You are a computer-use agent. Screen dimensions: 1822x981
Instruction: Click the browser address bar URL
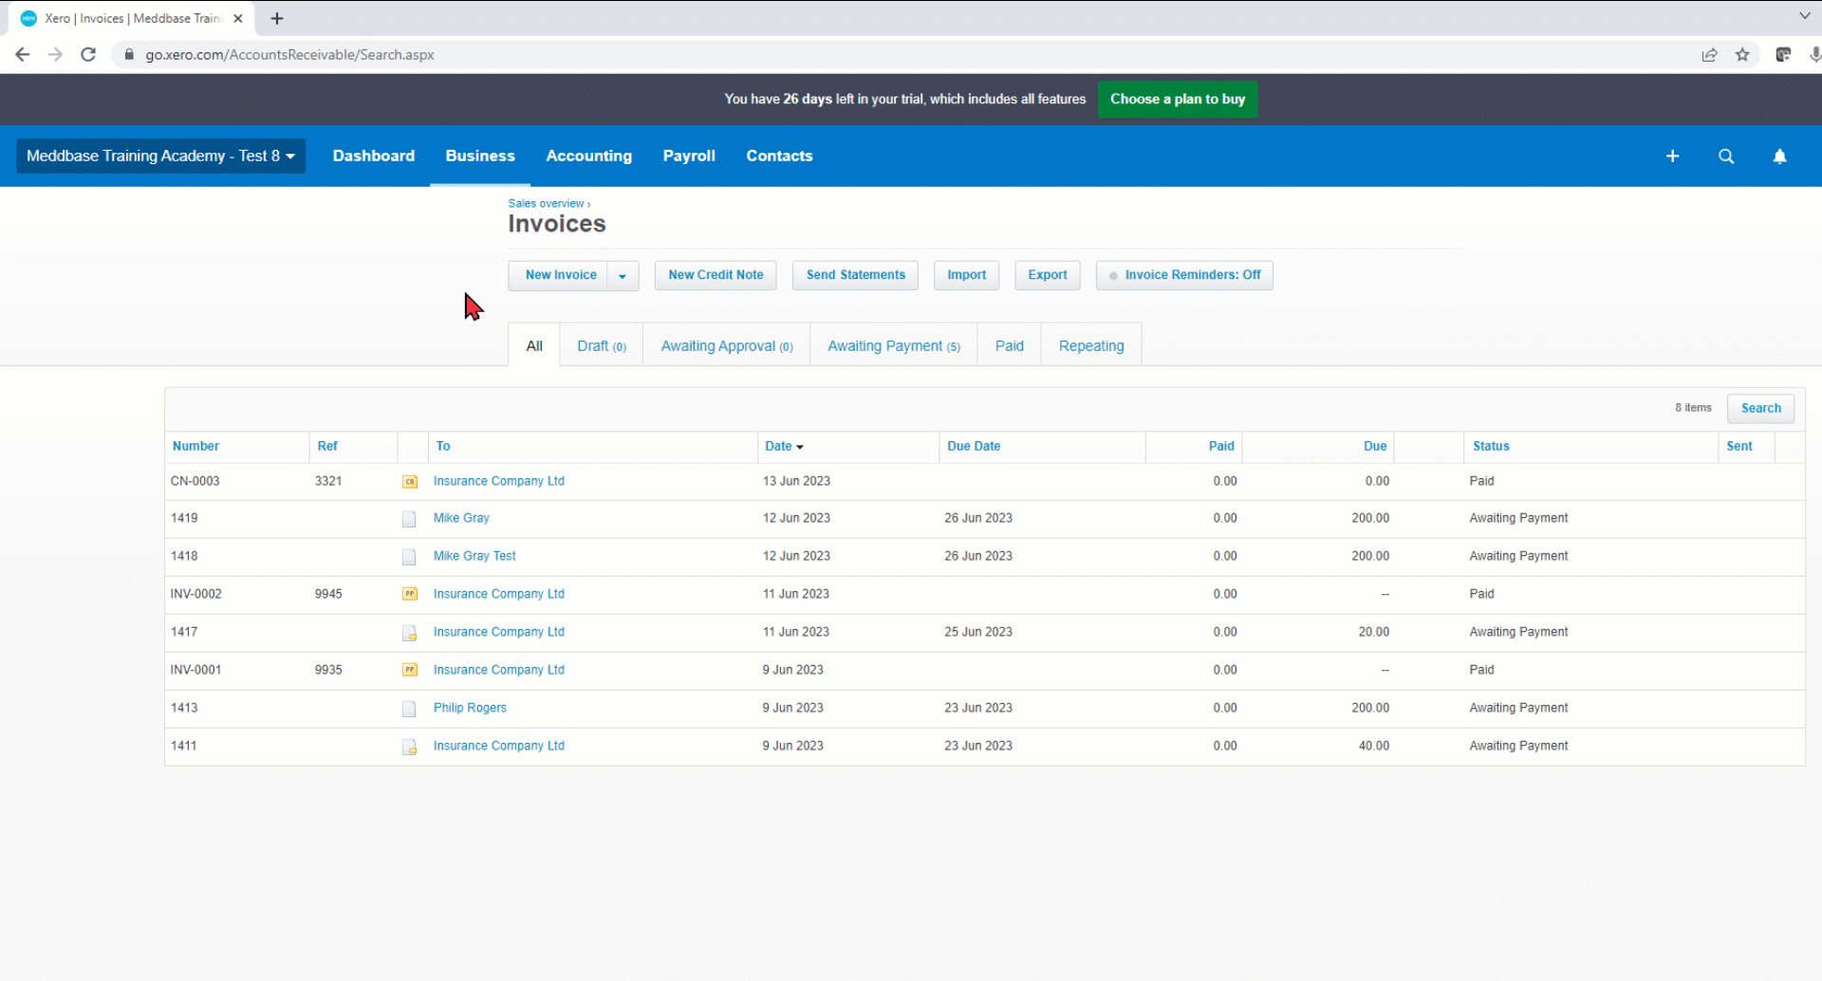[289, 55]
